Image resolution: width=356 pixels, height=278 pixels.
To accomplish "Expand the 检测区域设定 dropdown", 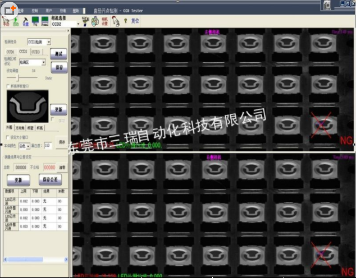I will tap(44, 62).
